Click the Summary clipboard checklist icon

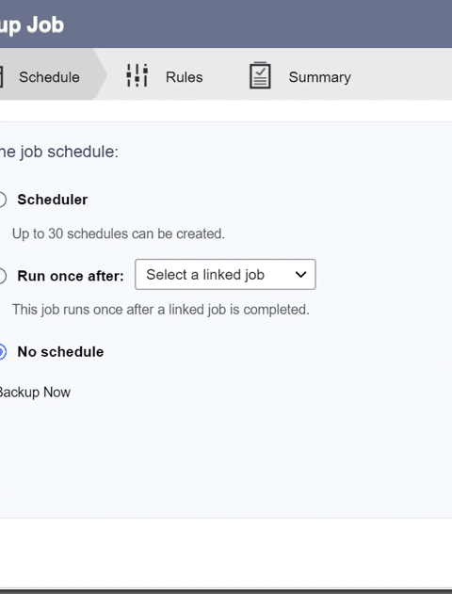pos(260,75)
